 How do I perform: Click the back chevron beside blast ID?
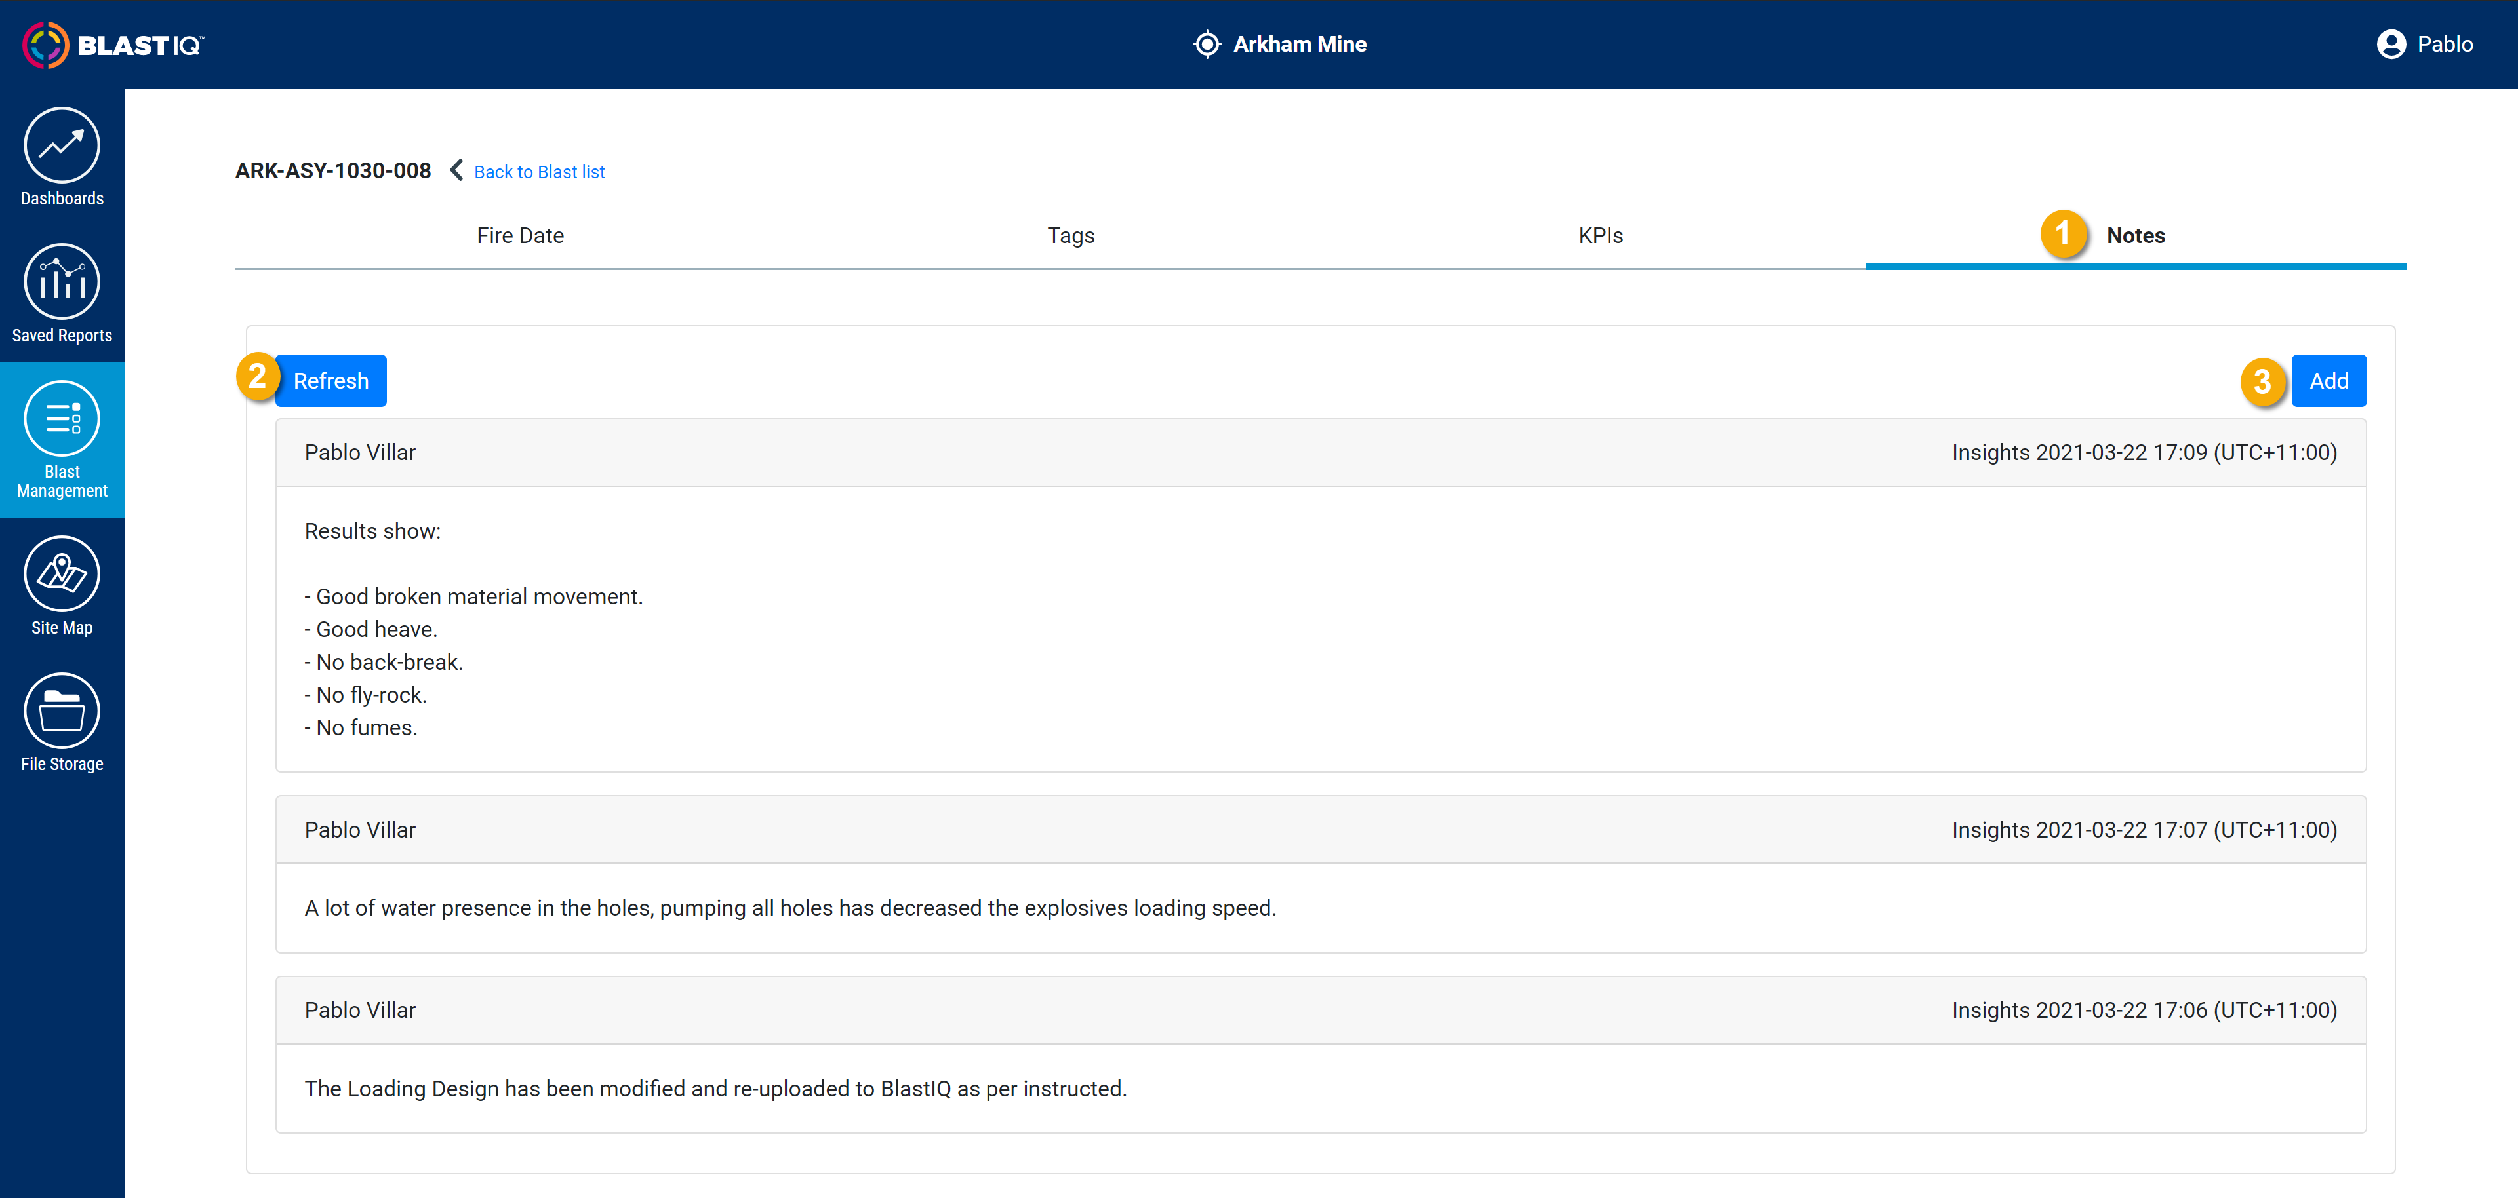[x=456, y=170]
